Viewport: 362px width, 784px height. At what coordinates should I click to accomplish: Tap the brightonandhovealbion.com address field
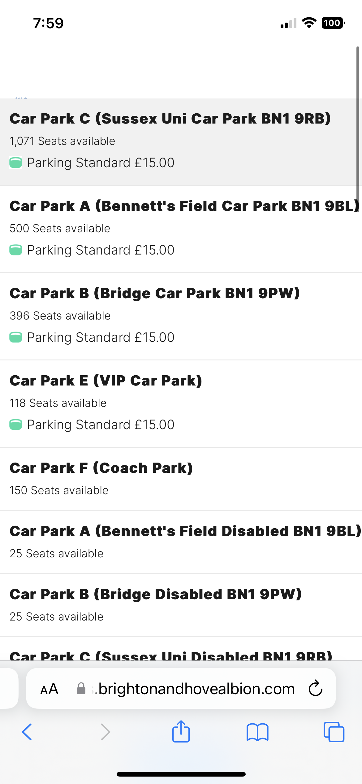[x=181, y=688]
